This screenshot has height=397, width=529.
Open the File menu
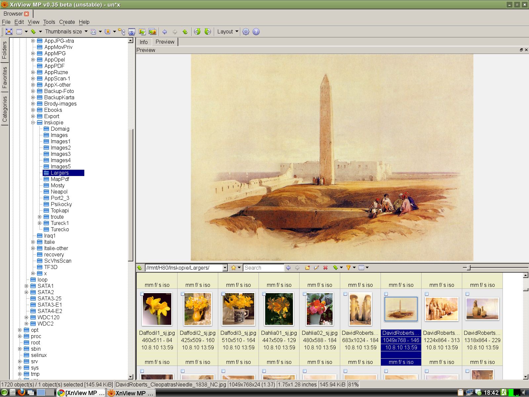click(6, 22)
